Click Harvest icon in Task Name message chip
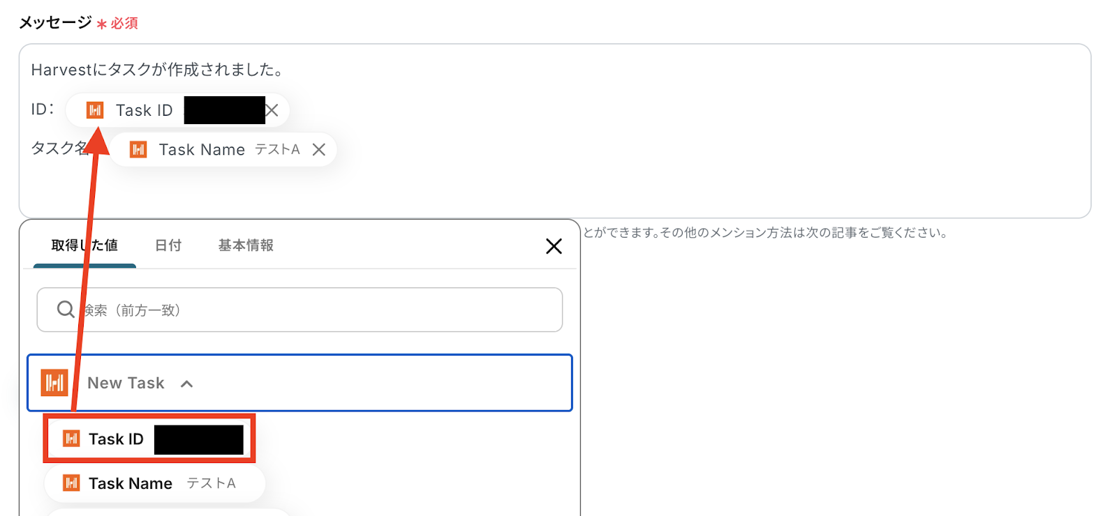 coord(138,150)
